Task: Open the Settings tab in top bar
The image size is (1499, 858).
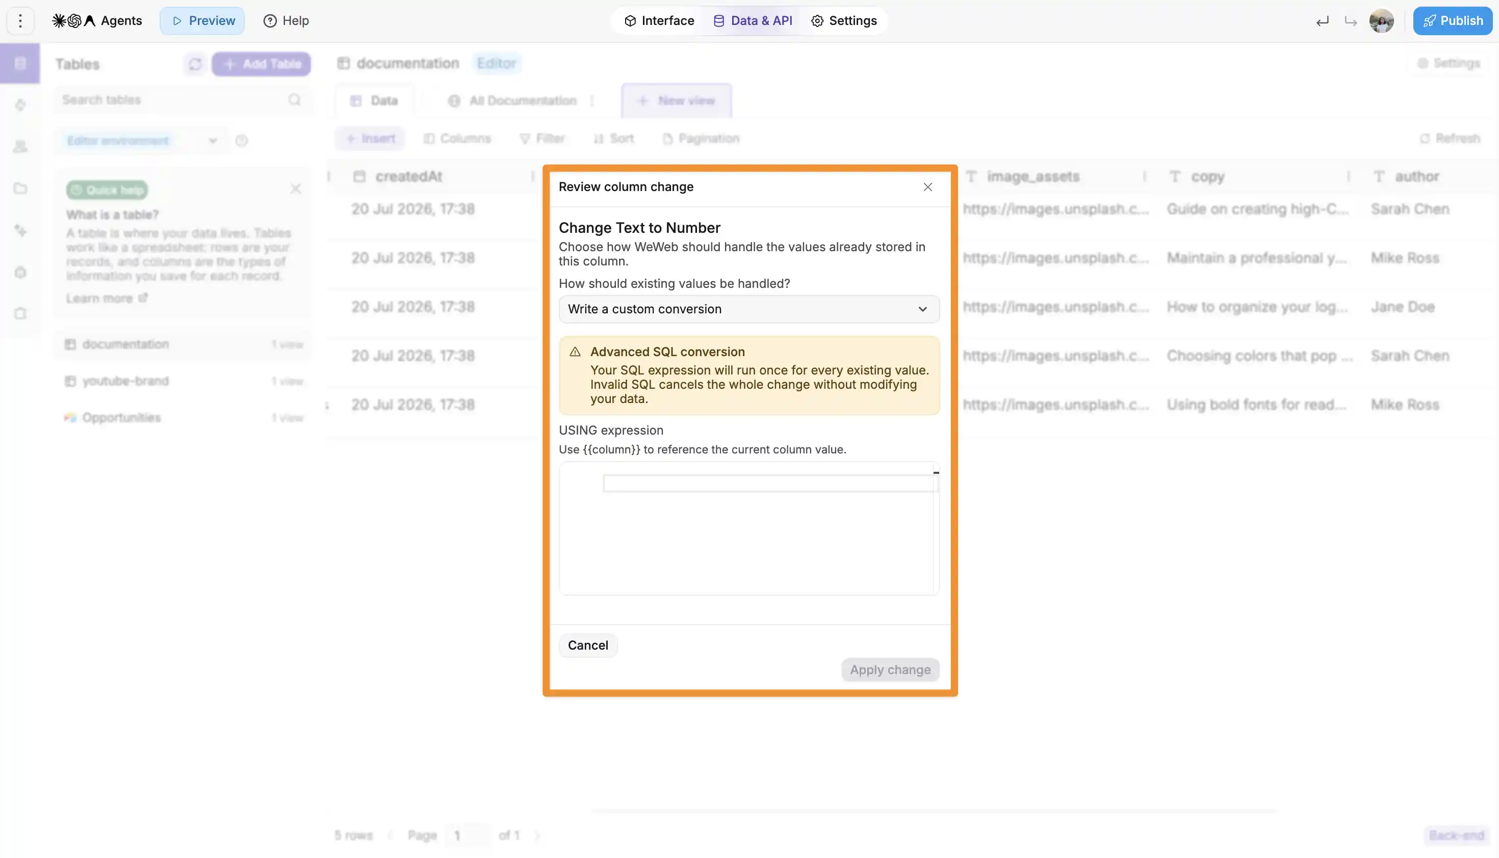Action: pos(844,20)
